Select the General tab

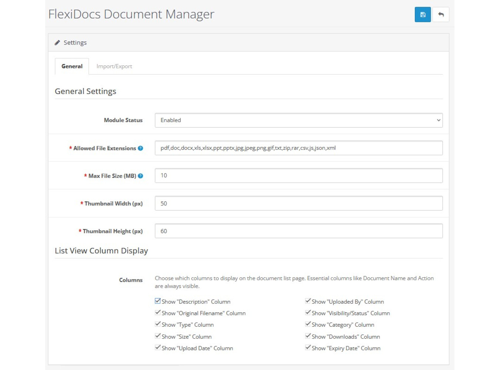72,67
